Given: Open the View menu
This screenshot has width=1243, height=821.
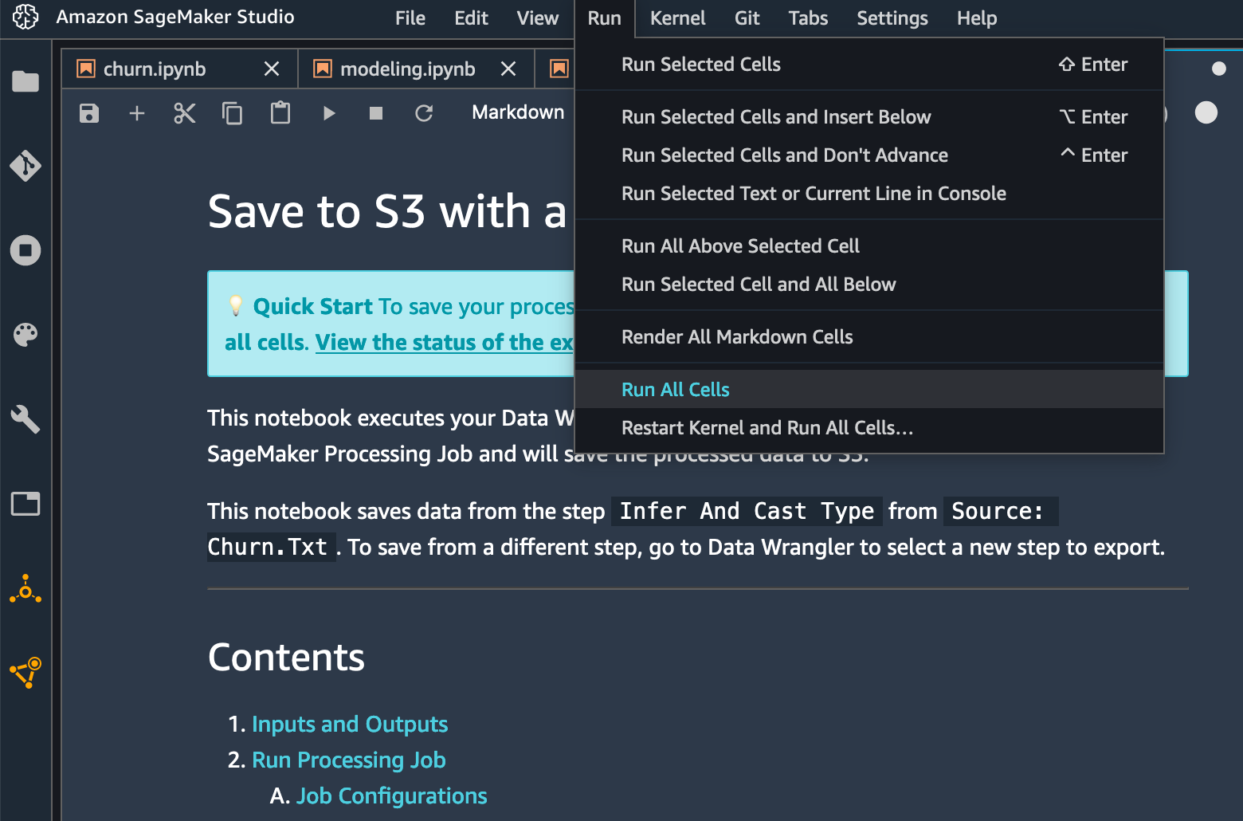Looking at the screenshot, I should tap(538, 18).
